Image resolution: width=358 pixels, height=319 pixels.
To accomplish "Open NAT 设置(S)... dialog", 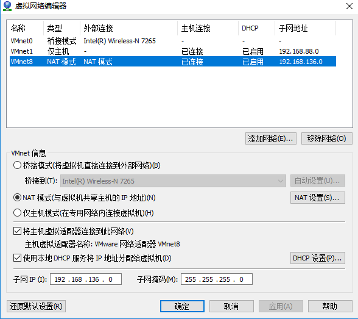I will 318,198.
